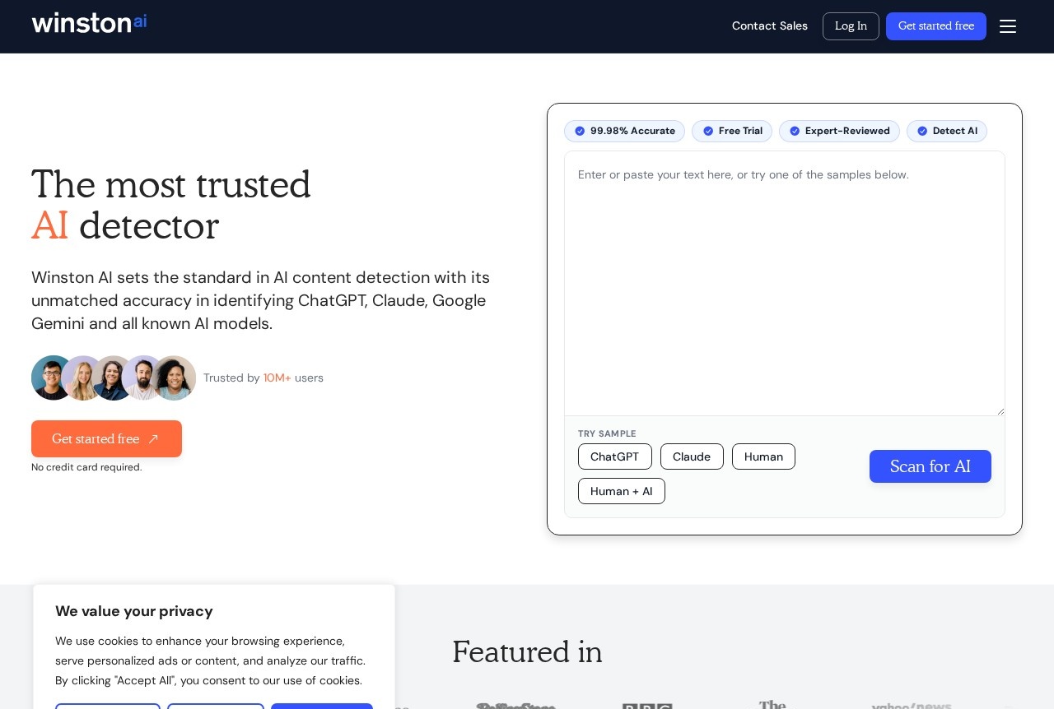Click We value your privacy heading
The height and width of the screenshot is (709, 1054).
[x=134, y=611]
